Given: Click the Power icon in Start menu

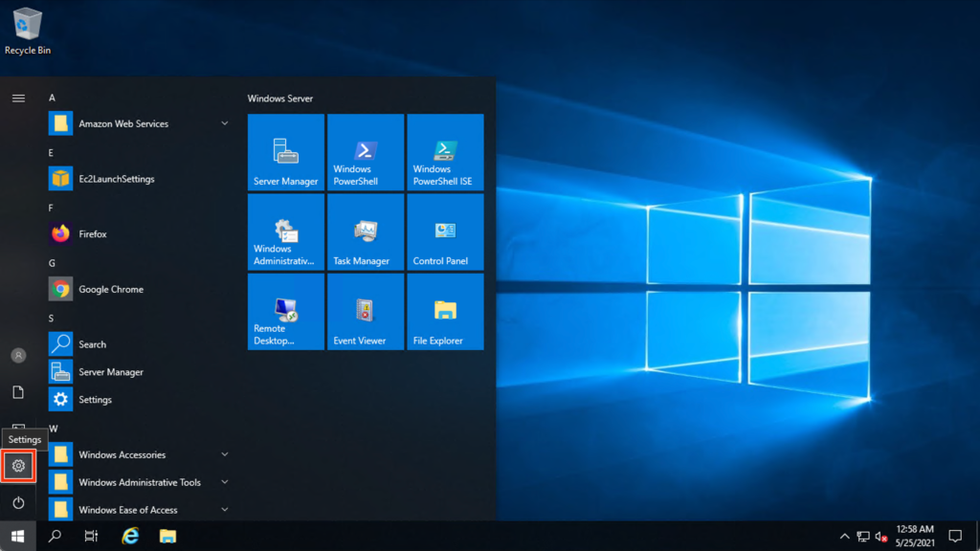Looking at the screenshot, I should pos(18,503).
